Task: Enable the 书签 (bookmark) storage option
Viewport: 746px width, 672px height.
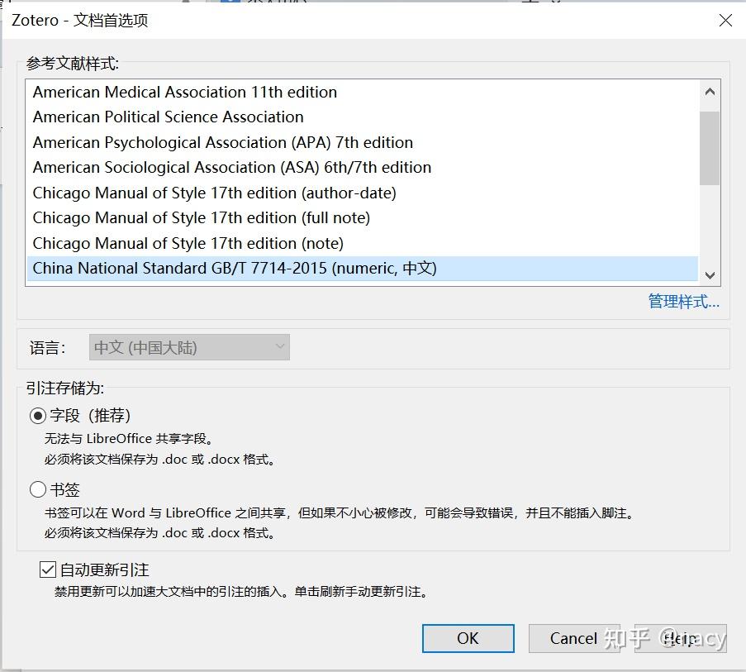Action: [37, 489]
